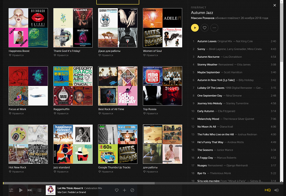286x196 pixels.
Task: Open the equalizer settings icon in player bar
Action: point(11,190)
